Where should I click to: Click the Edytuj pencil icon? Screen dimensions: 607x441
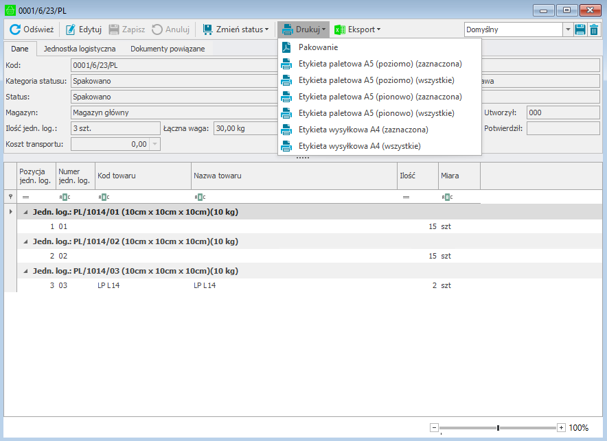pyautogui.click(x=71, y=29)
